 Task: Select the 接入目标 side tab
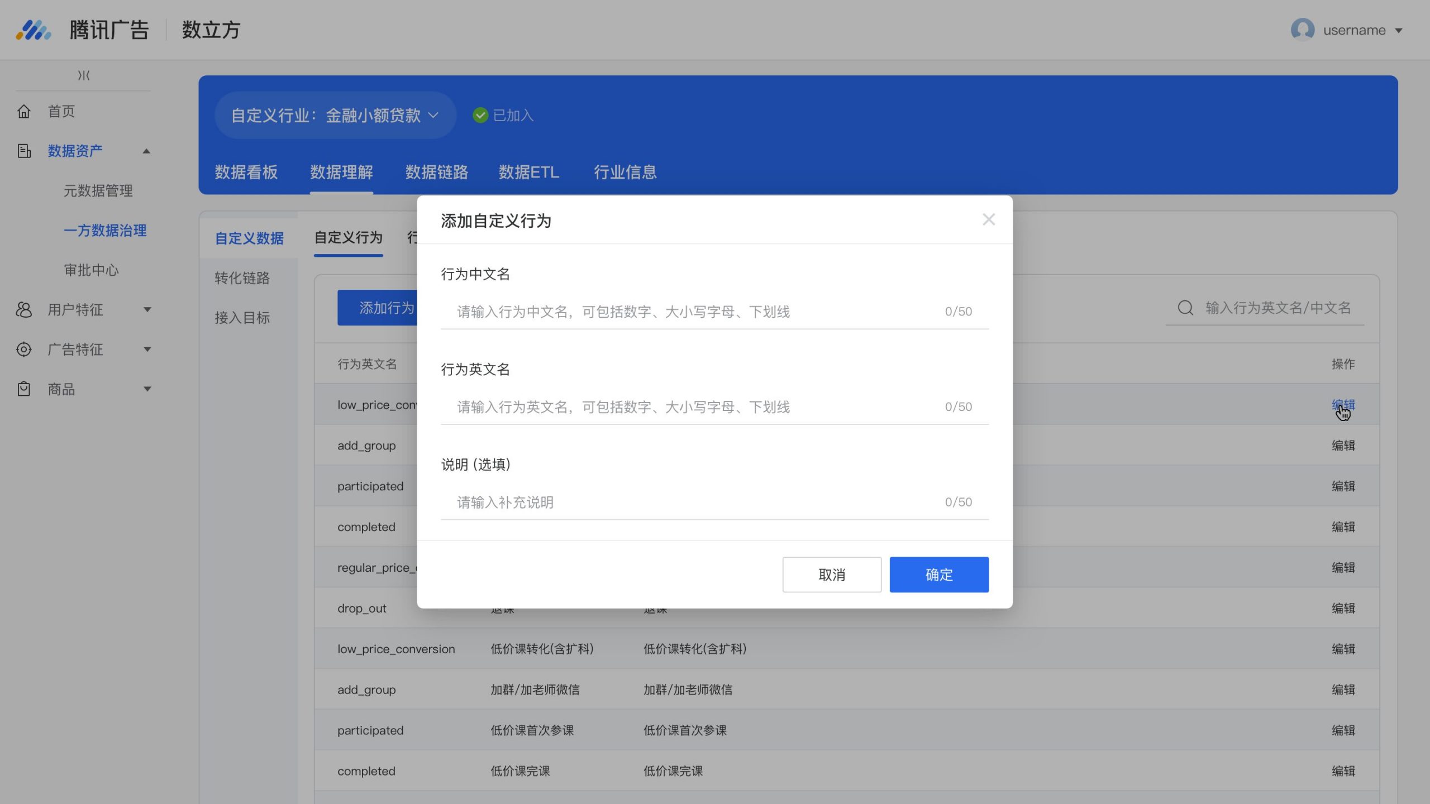click(x=242, y=318)
